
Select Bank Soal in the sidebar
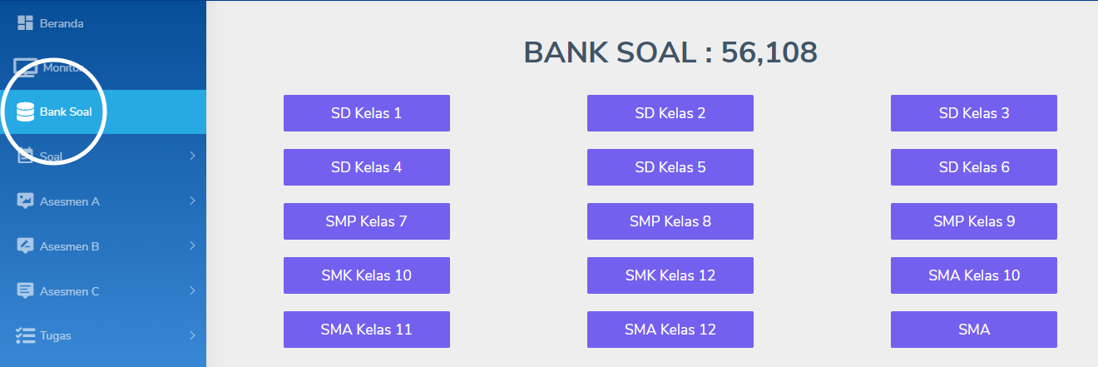click(66, 112)
